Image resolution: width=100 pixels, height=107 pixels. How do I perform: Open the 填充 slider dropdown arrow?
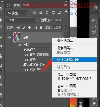[x=65, y=28]
